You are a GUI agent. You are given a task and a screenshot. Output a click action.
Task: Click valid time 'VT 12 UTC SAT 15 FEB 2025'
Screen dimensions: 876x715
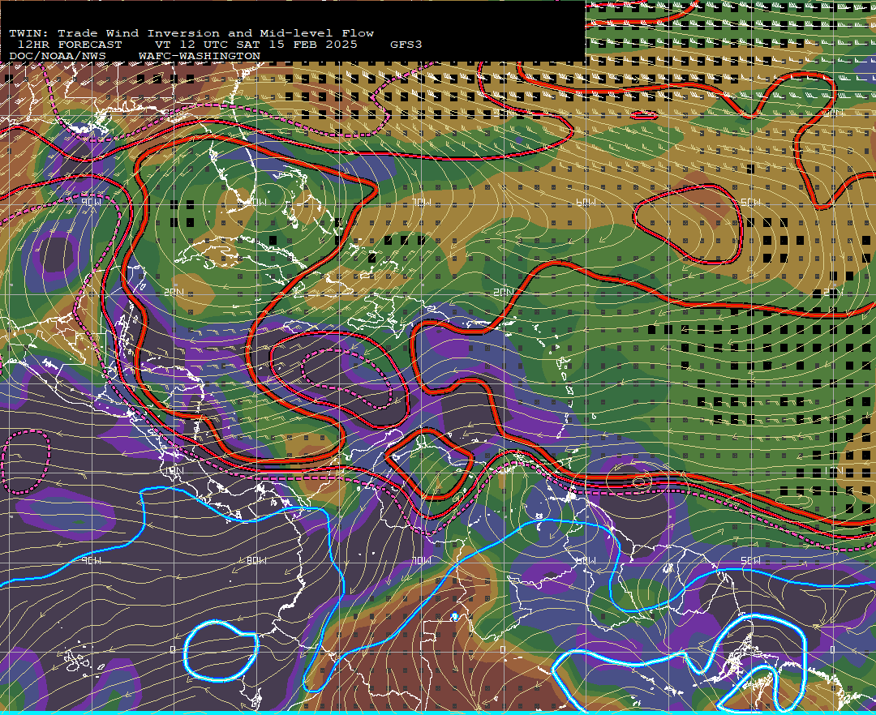coord(255,45)
